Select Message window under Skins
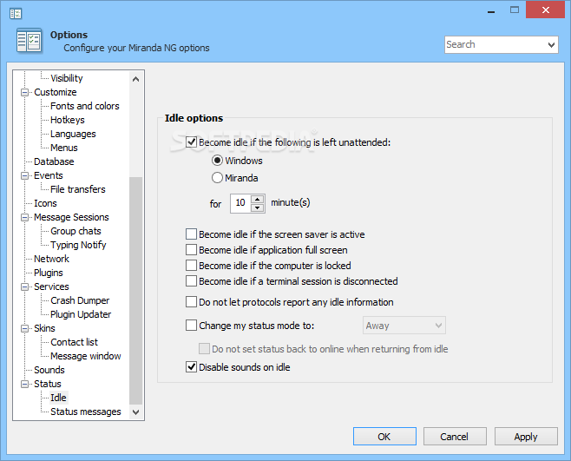 (86, 356)
